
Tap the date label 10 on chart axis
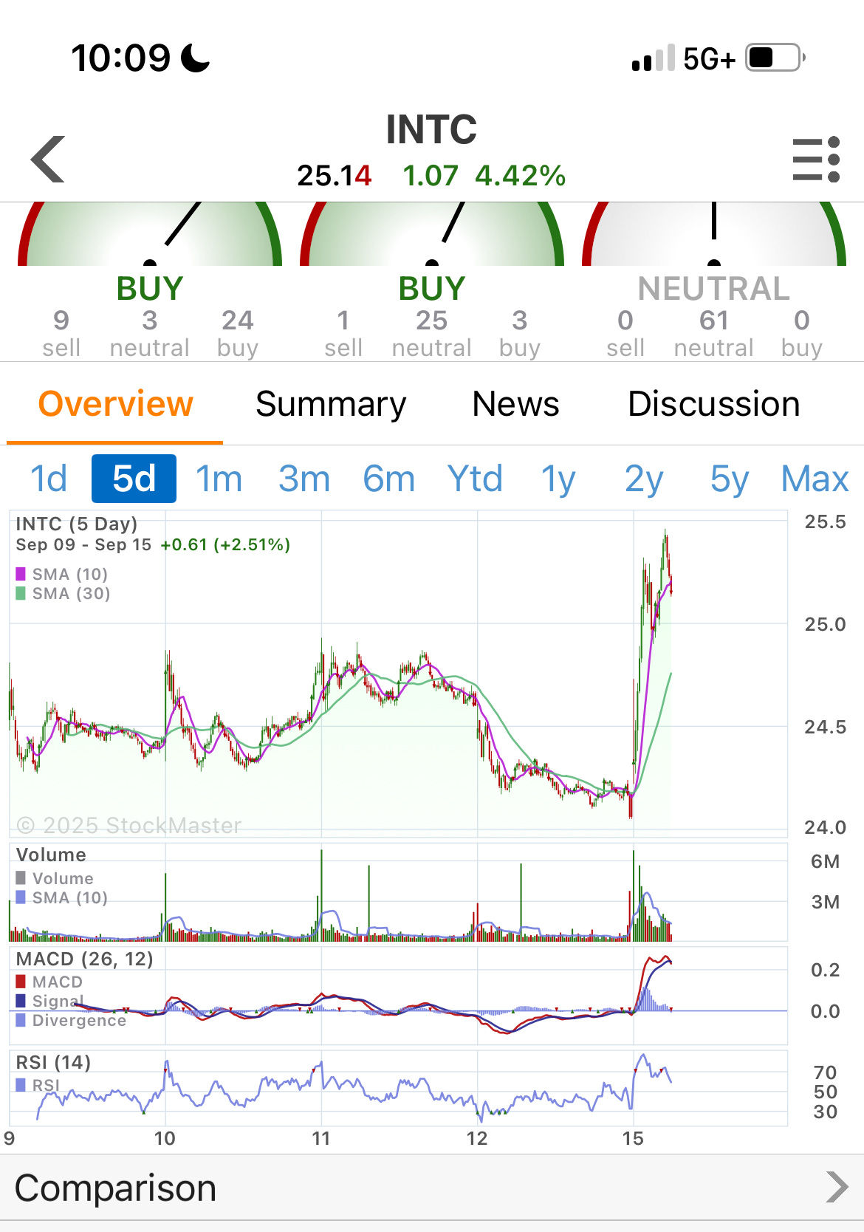coord(165,1138)
